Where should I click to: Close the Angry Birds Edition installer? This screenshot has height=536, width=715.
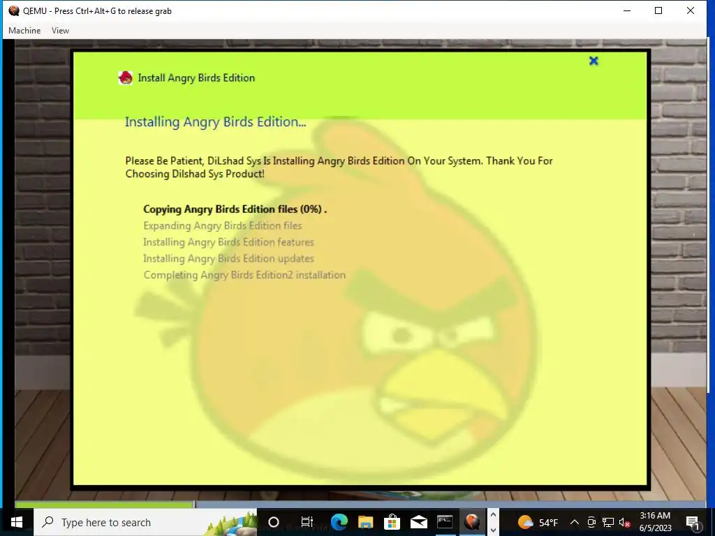click(594, 61)
